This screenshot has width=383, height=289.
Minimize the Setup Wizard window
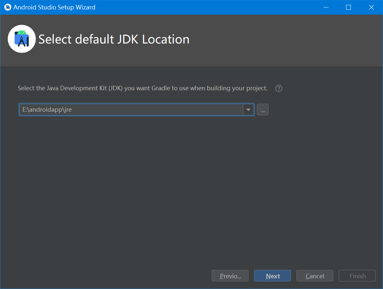tap(326, 7)
